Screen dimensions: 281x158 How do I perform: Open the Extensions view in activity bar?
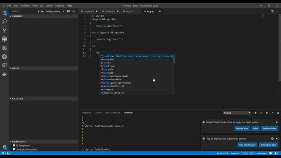4,48
